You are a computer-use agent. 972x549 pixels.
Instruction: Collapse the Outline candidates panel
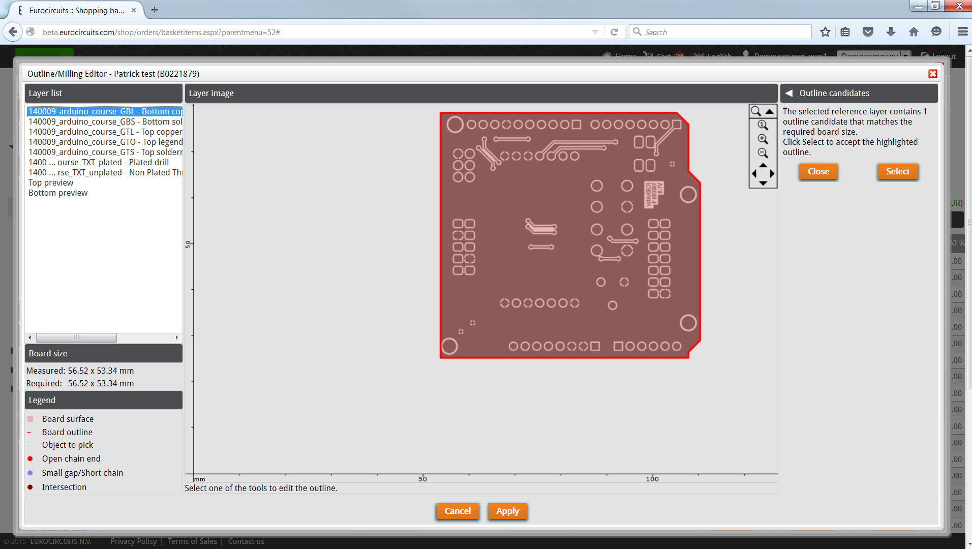(789, 93)
